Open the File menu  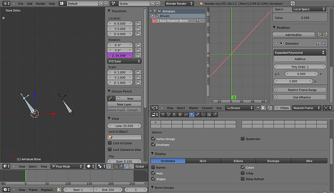point(21,3)
